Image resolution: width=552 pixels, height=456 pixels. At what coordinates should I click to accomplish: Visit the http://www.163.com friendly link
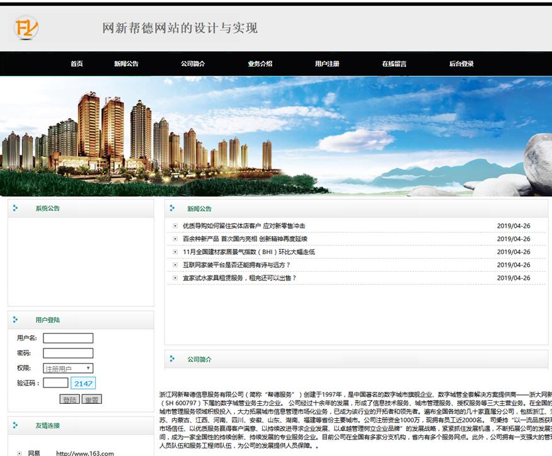coord(84,453)
